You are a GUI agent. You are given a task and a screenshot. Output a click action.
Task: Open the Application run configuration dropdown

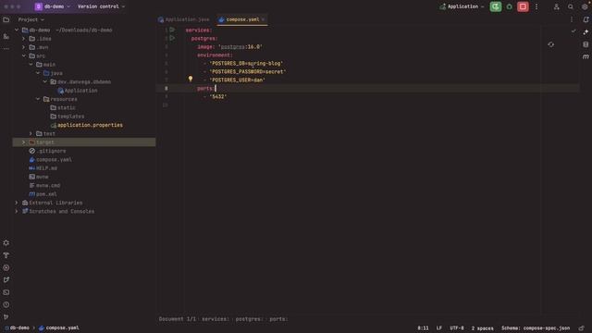pos(462,6)
